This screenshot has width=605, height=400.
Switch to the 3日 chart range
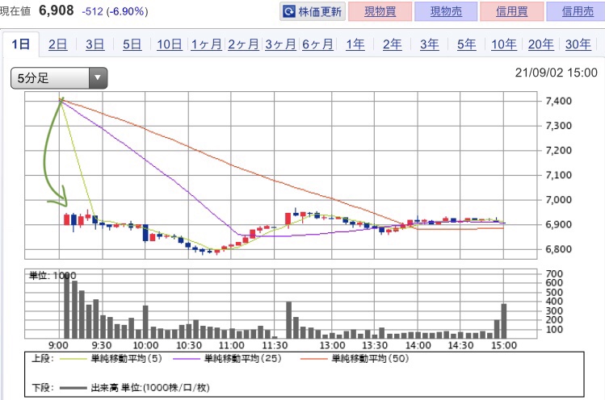point(95,44)
